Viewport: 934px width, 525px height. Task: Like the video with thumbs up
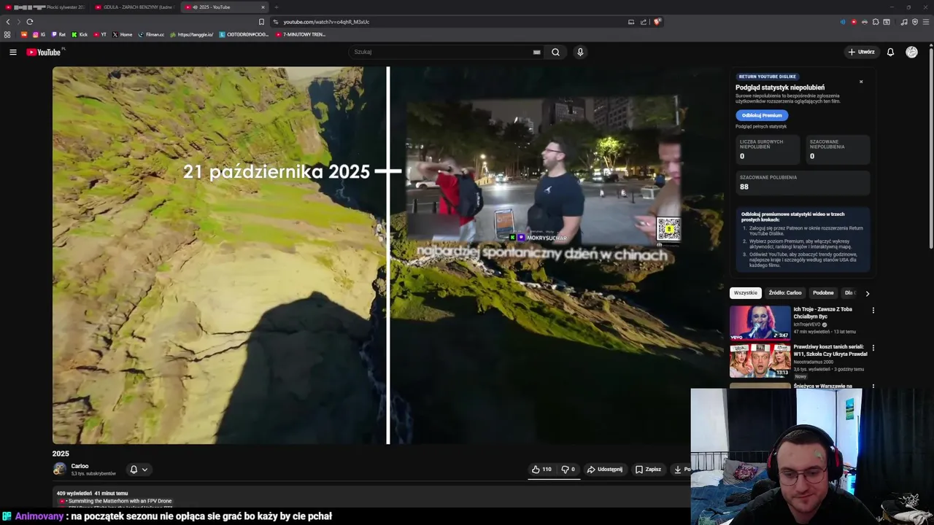pyautogui.click(x=541, y=470)
